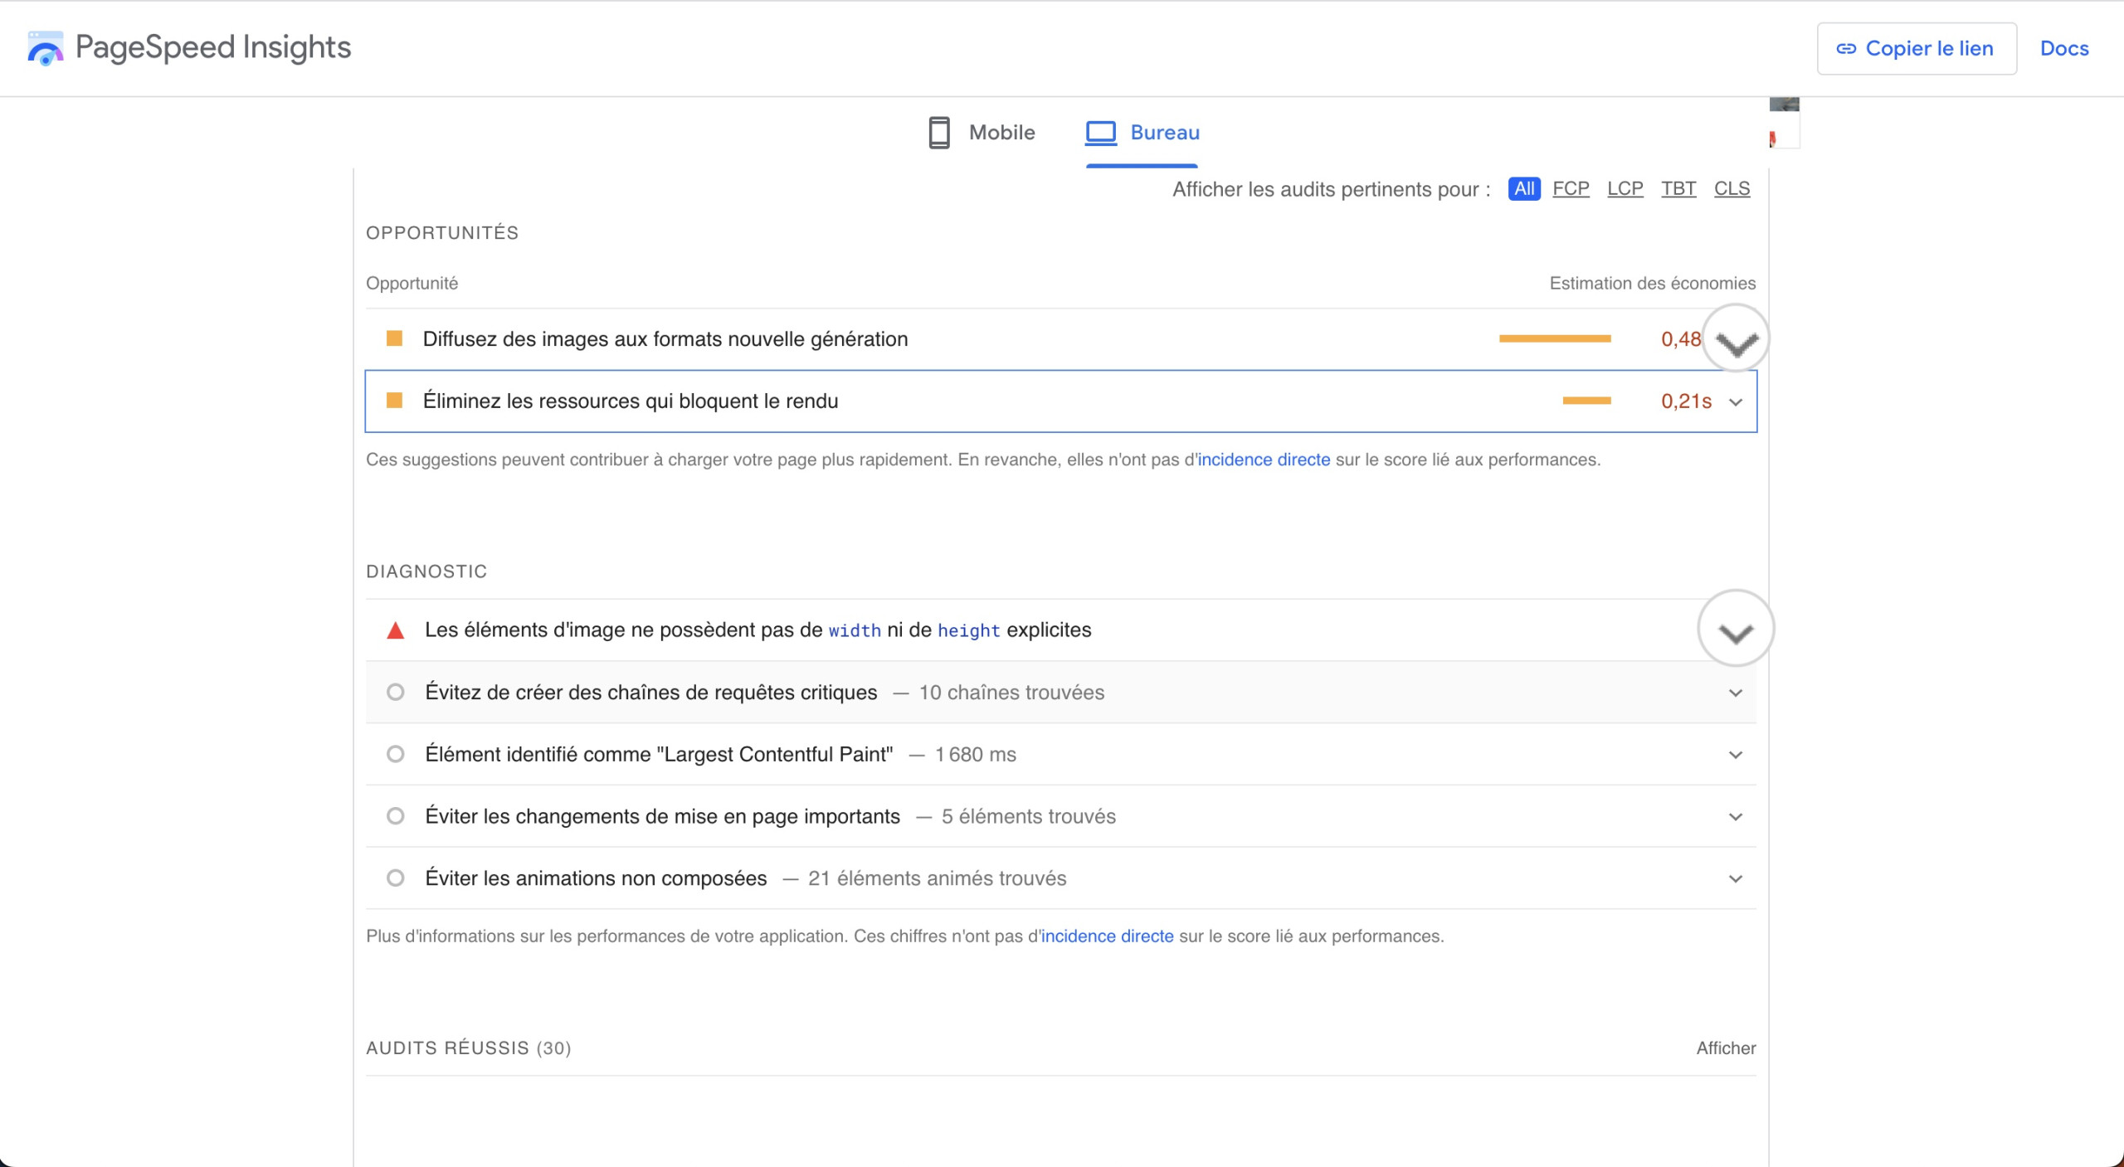Click the Opportunité column header
Viewport: 2124px width, 1167px height.
412,284
